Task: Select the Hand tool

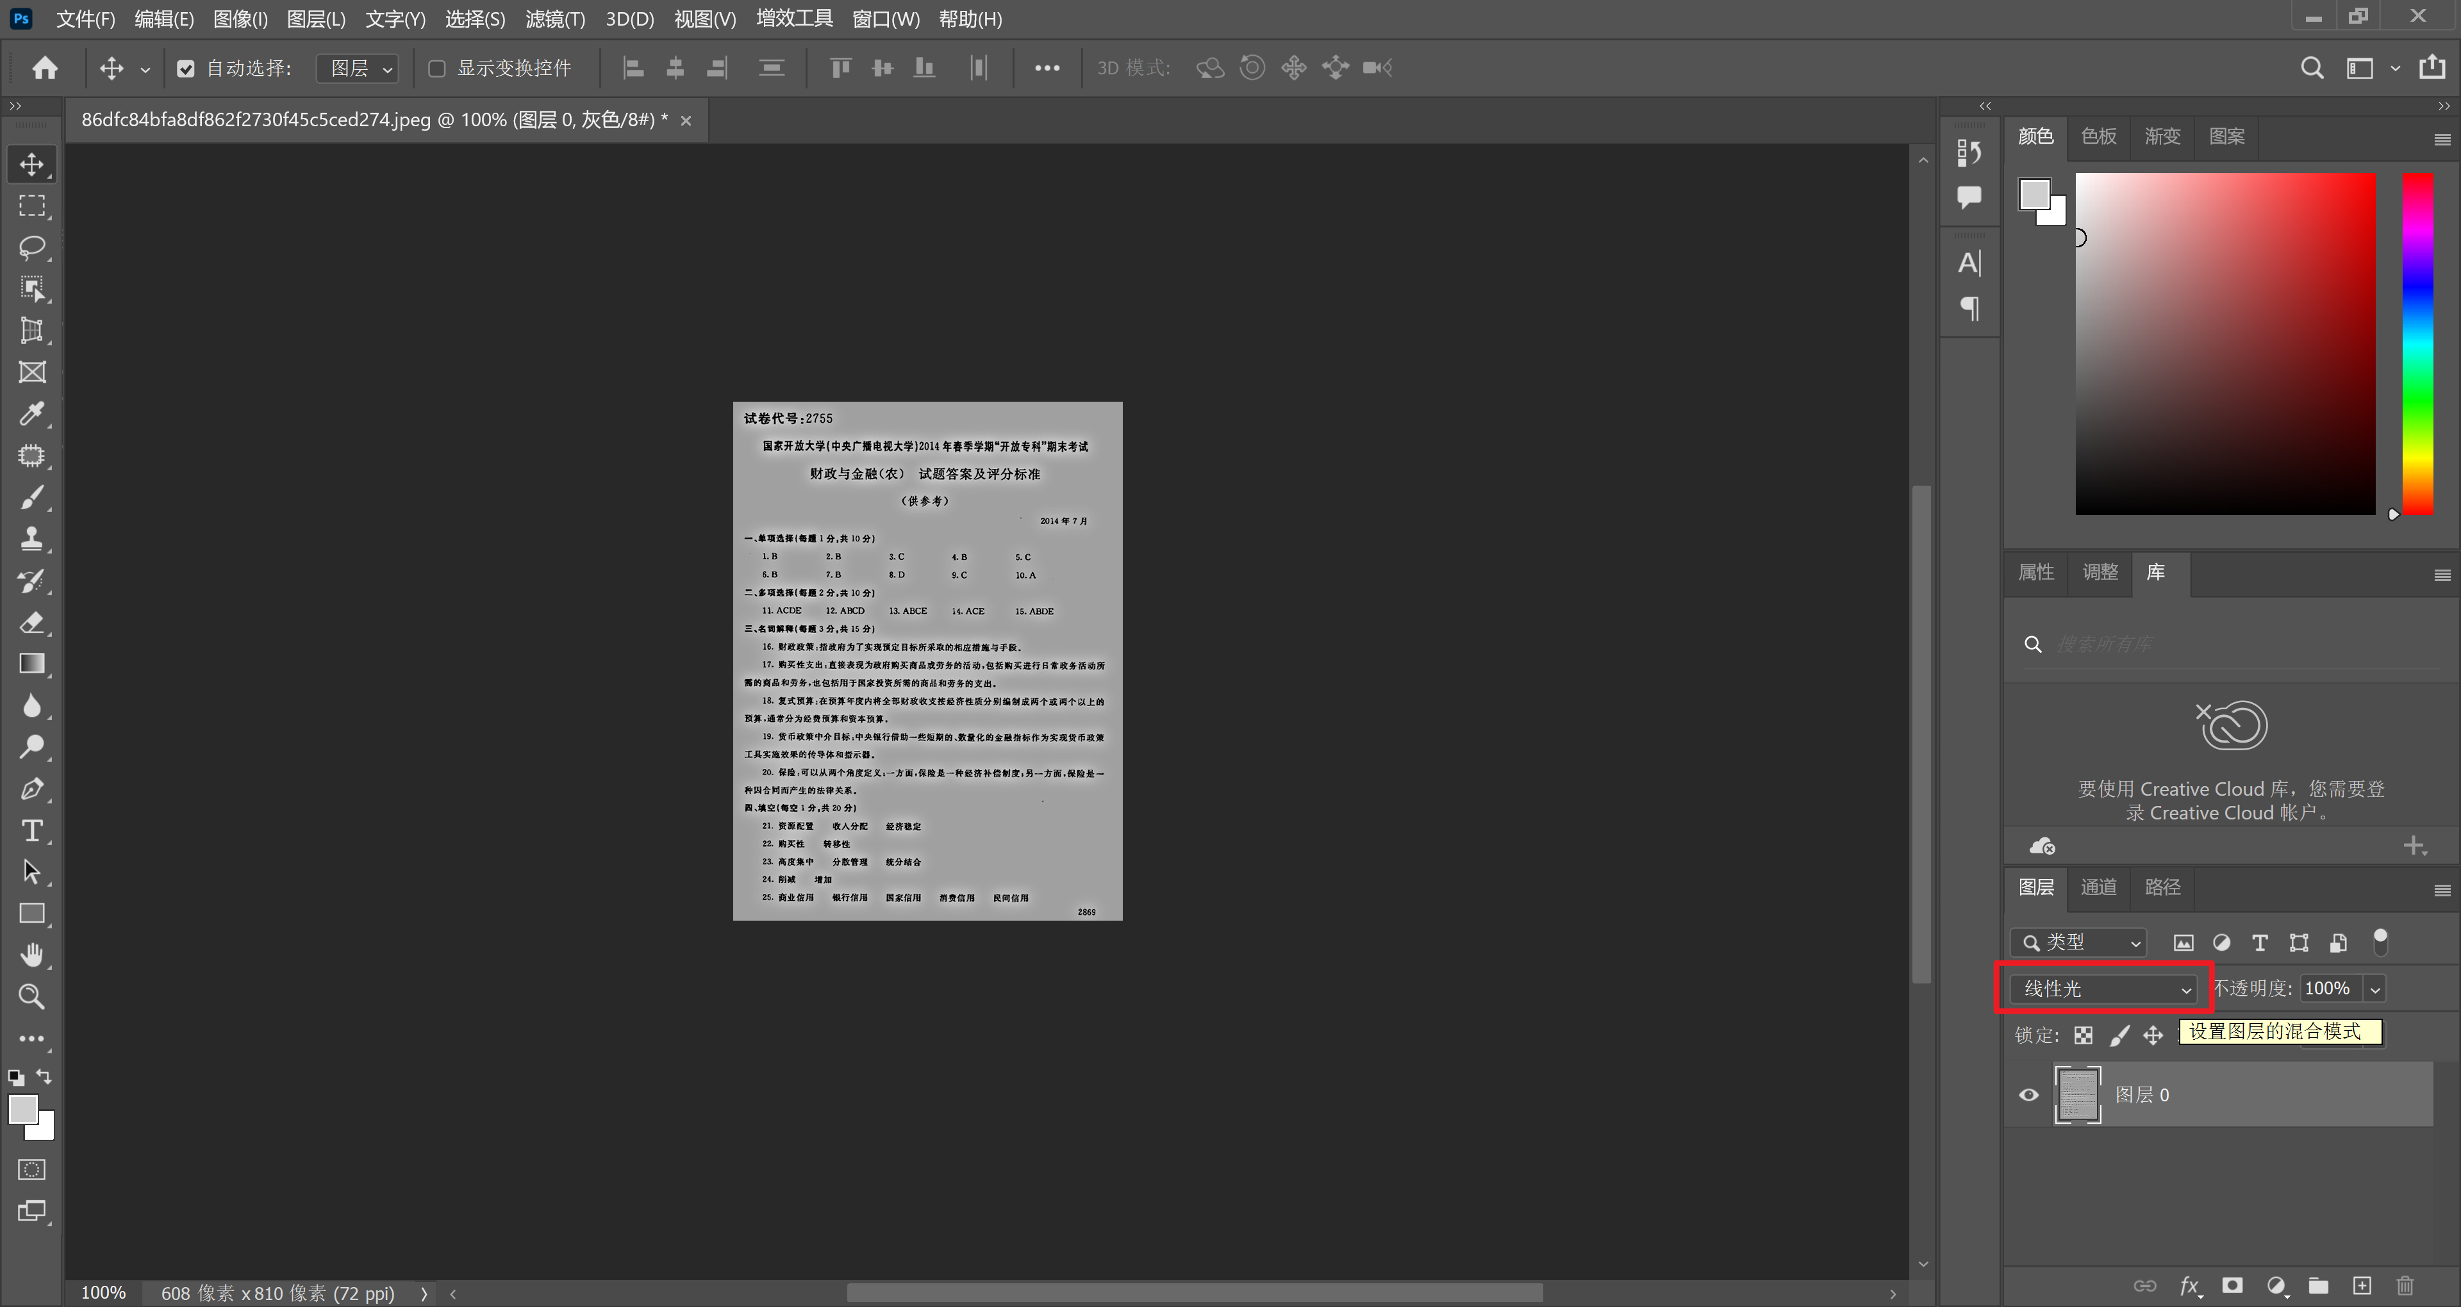Action: 31,955
